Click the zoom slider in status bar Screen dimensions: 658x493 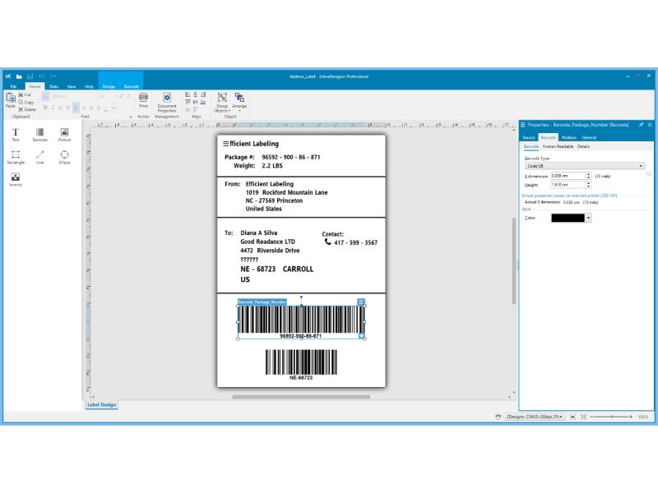612,417
